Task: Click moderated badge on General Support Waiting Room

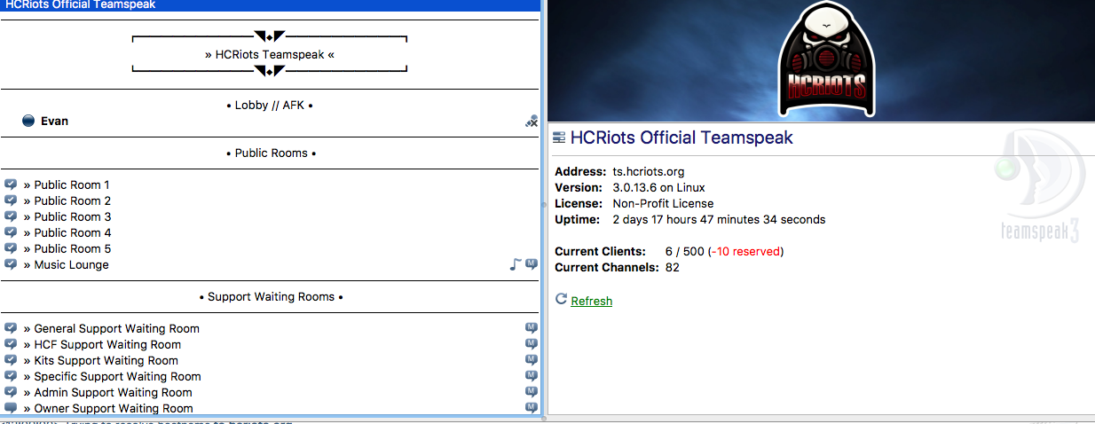Action: point(532,328)
